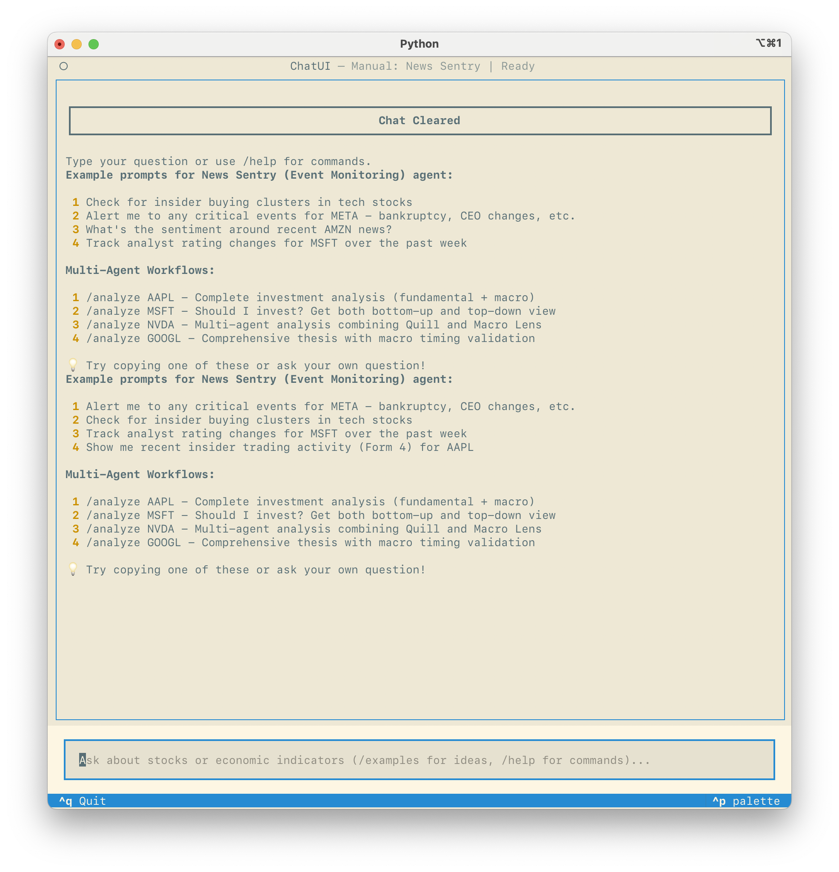Click the yellow minimize circle in the window corner

click(77, 44)
